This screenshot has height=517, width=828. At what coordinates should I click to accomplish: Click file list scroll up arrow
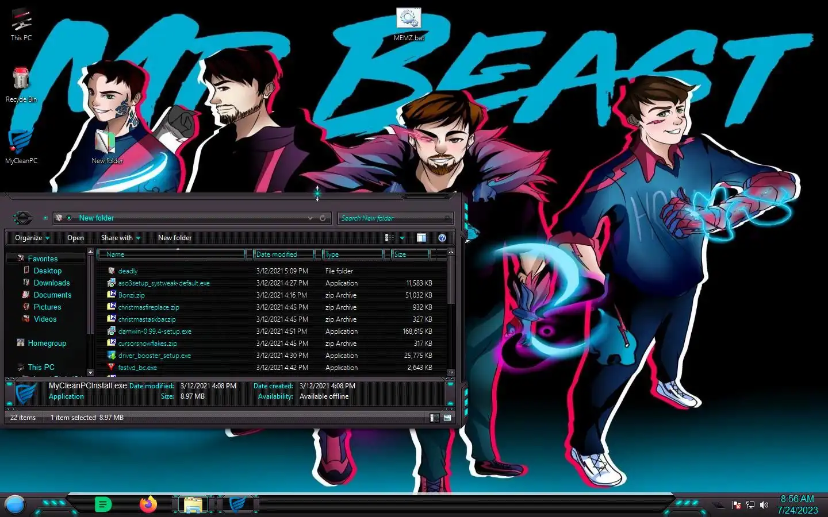point(451,252)
